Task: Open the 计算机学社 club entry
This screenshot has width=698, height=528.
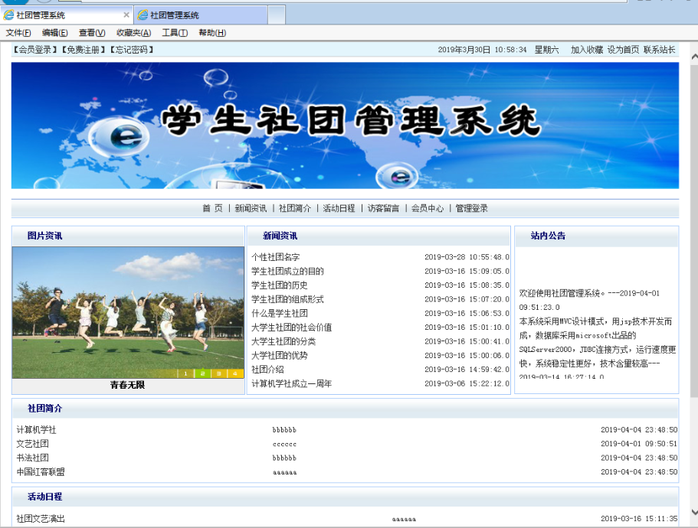Action: coord(37,430)
